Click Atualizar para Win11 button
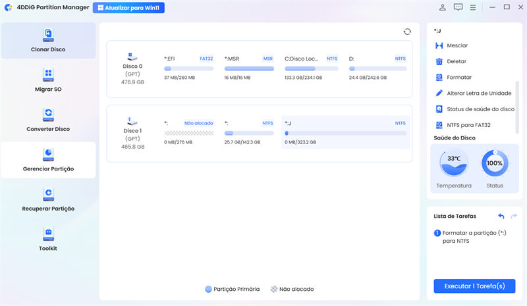 point(128,8)
